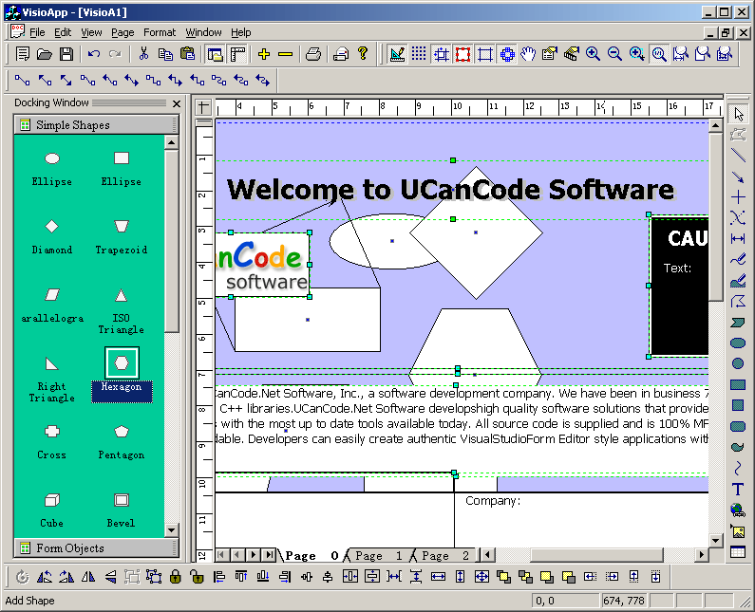
Task: Select the ISO Triangle shape
Action: click(122, 311)
